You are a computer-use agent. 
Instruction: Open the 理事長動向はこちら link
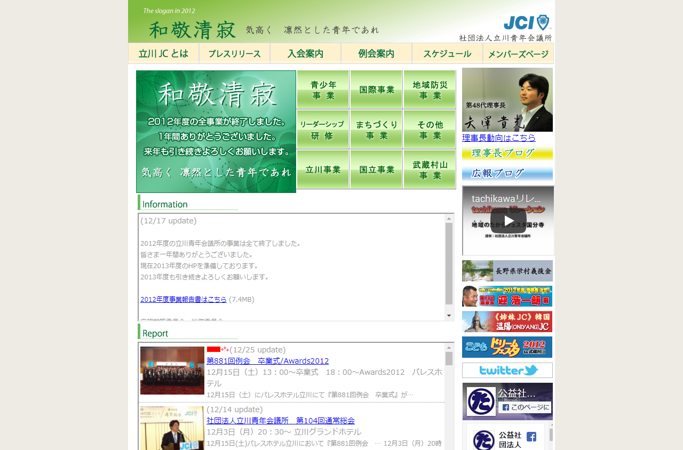pos(499,138)
